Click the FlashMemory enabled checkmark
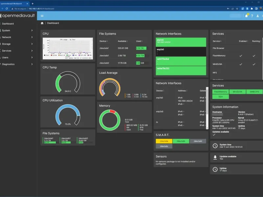263x197 pixels. pyautogui.click(x=241, y=55)
